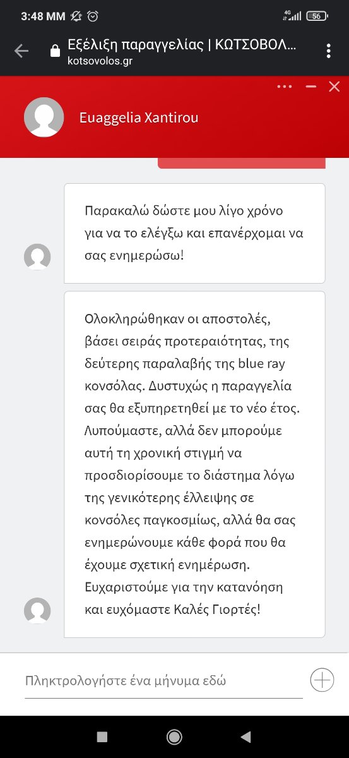Tap the message starting with Παρακαλώ

point(194,233)
